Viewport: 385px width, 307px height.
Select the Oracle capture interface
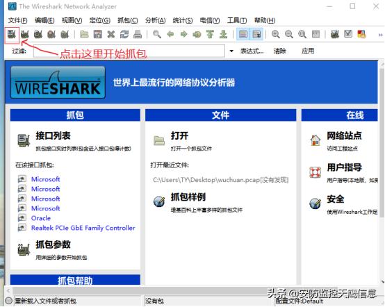click(41, 218)
